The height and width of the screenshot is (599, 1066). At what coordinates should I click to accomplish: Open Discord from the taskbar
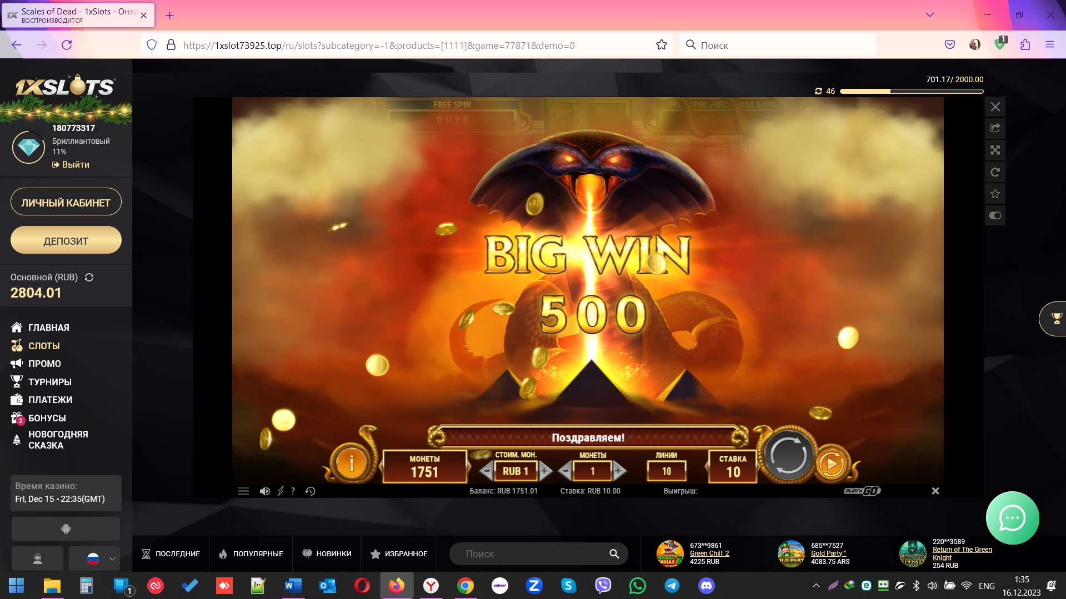[706, 586]
